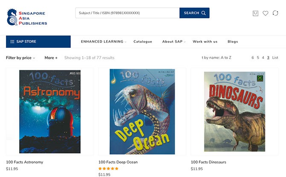Select the 6 columns grid layout
This screenshot has width=286, height=177.
pos(253,58)
